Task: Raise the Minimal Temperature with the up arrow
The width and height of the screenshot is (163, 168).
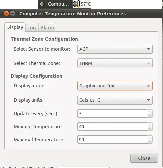Action: click(x=150, y=125)
